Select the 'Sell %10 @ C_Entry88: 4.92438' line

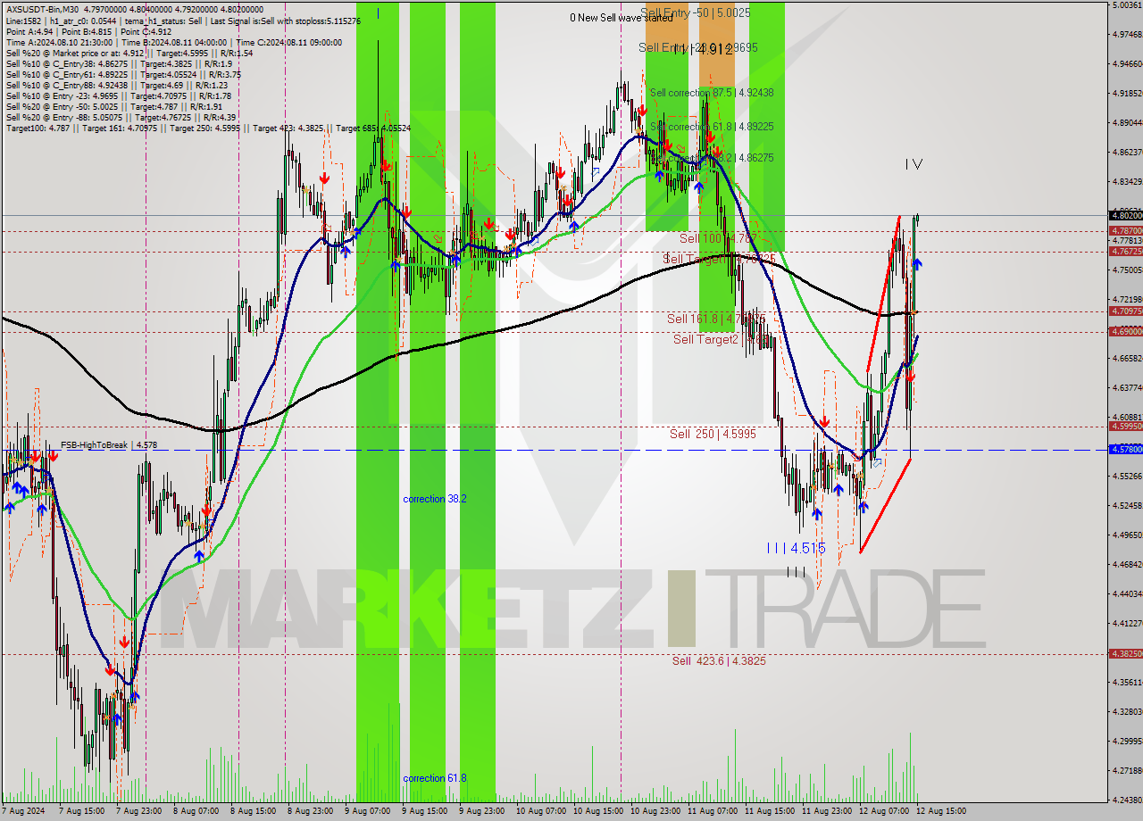tap(116, 86)
